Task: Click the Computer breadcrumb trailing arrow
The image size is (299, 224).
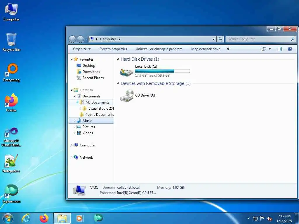Action: (x=119, y=39)
